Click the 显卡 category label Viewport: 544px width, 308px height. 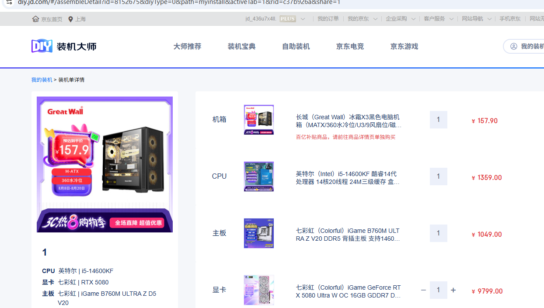[220, 290]
